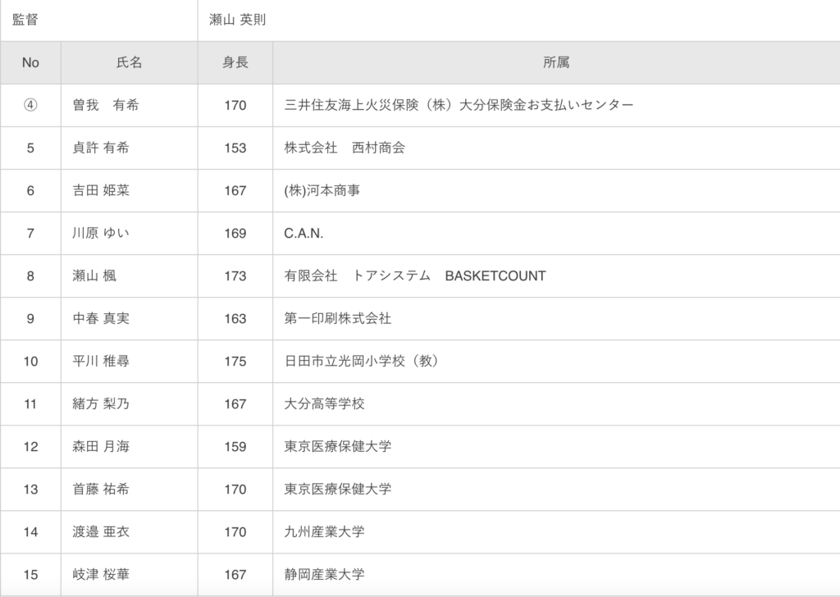Click the 監督 label cell
Viewport: 840px width, 597px height.
tap(99, 21)
